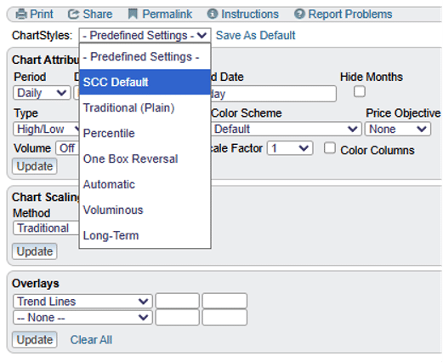The image size is (443, 363).
Task: Click the Share arrow icon
Action: (x=73, y=14)
